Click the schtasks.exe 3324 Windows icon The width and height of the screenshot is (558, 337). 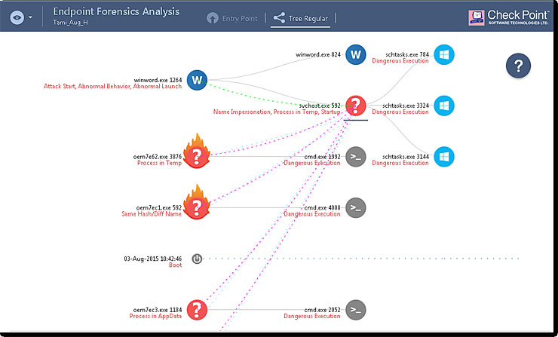pos(445,105)
